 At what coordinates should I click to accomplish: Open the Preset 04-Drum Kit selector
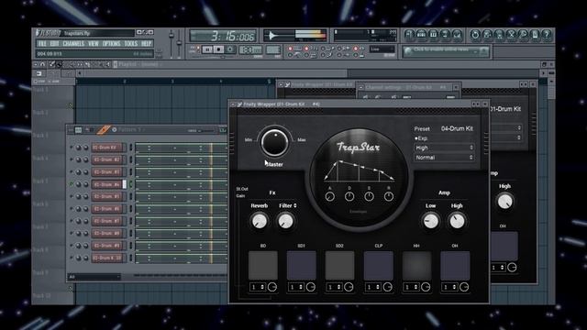[x=457, y=128]
